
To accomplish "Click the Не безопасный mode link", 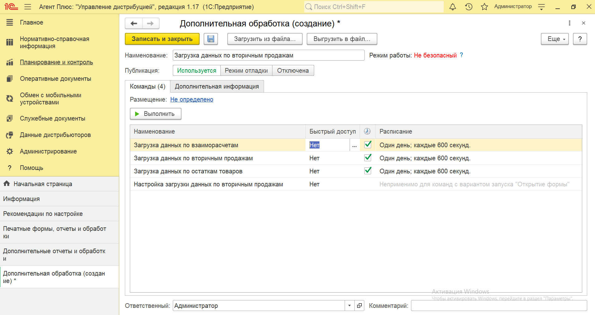I will [x=435, y=55].
